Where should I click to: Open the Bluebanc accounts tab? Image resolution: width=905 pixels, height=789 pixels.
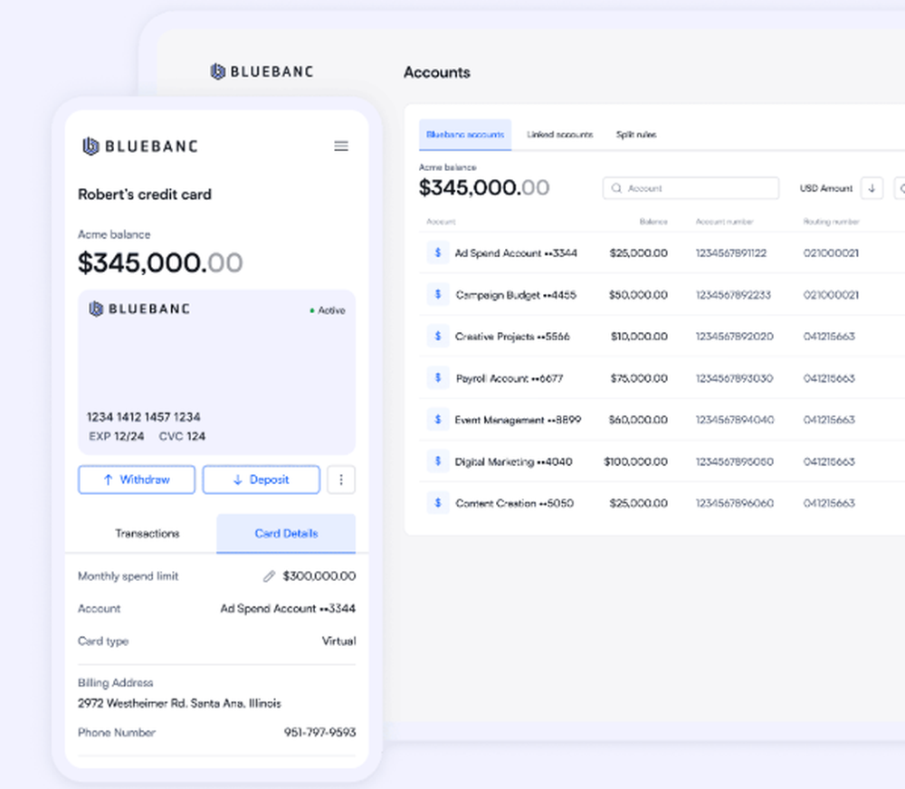tap(465, 135)
